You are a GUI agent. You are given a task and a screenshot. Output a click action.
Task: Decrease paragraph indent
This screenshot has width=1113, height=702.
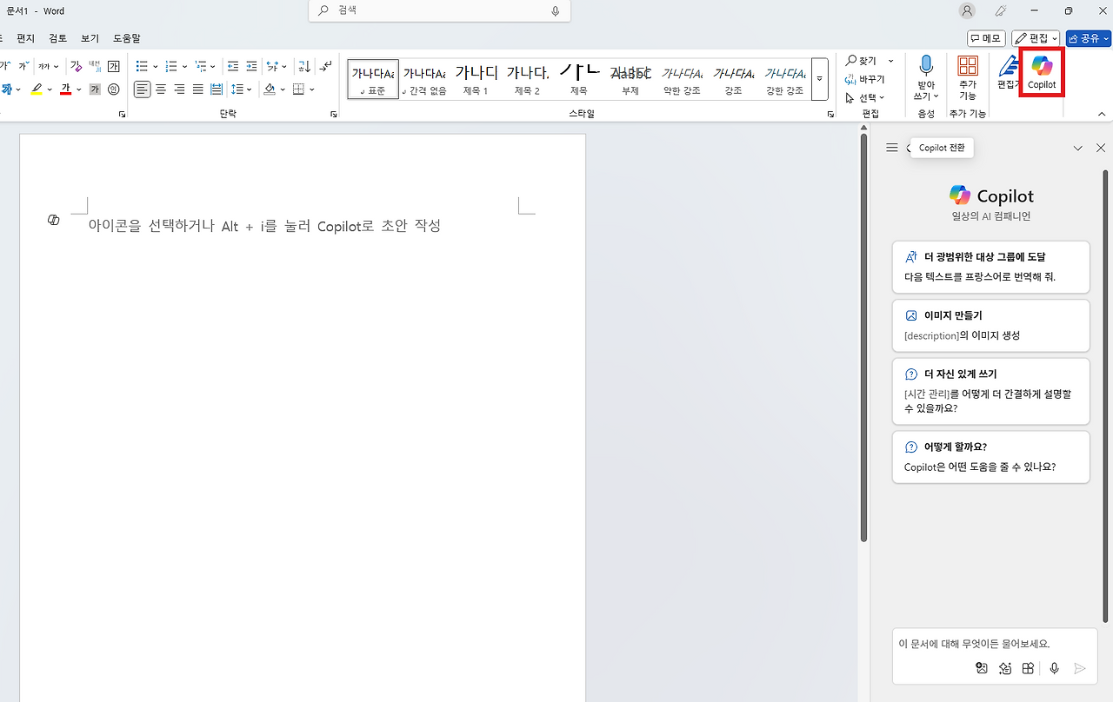click(233, 66)
